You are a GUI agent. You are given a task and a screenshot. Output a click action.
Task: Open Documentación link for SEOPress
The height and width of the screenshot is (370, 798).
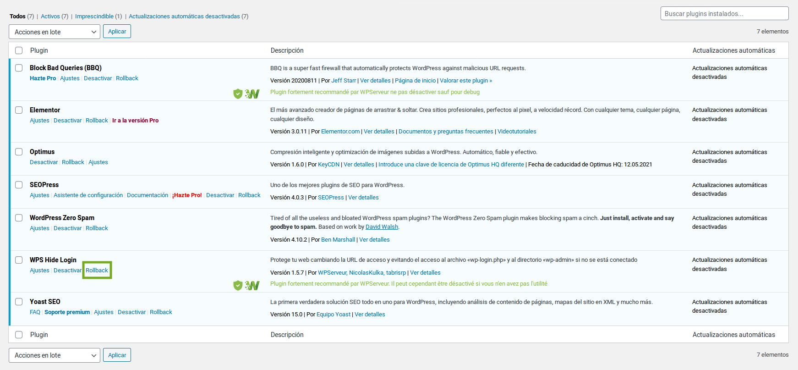pyautogui.click(x=148, y=195)
